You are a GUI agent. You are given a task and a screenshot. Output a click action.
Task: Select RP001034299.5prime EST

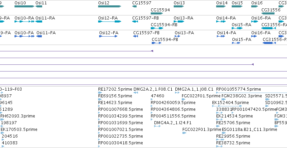tap(99, 119)
